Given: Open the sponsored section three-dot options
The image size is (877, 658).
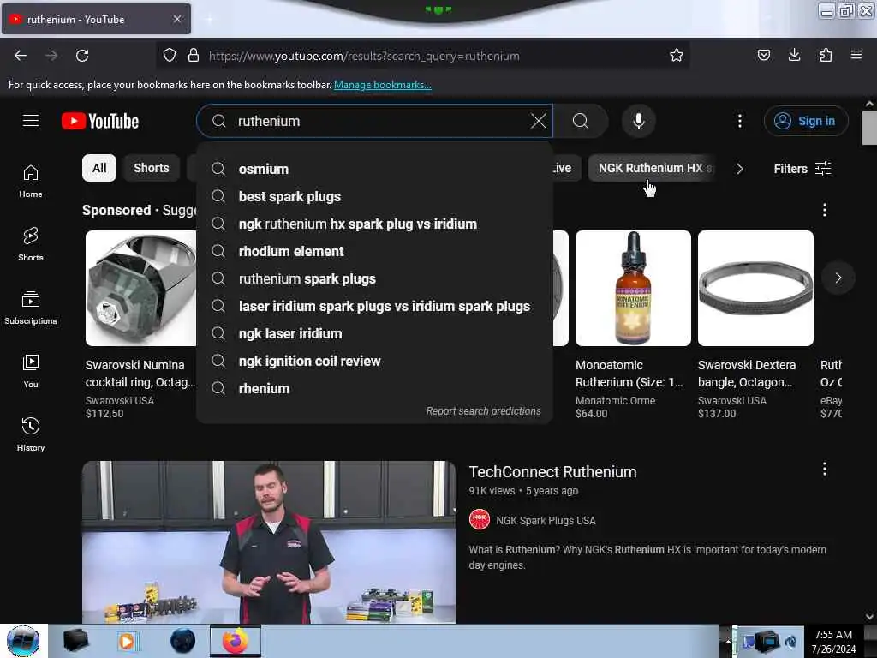Looking at the screenshot, I should (x=825, y=210).
